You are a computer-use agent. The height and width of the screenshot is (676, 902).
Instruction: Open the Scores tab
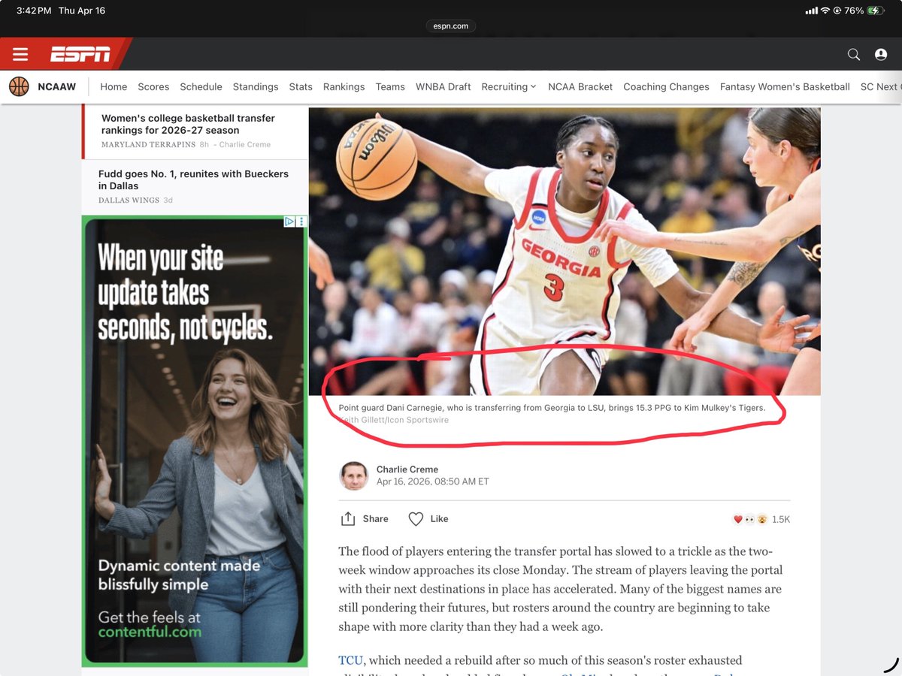click(x=153, y=86)
